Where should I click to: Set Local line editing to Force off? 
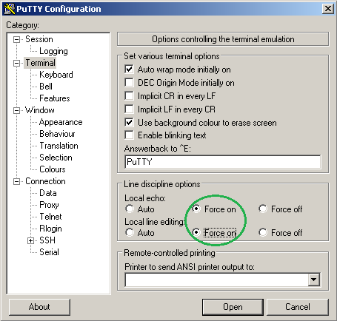263,232
